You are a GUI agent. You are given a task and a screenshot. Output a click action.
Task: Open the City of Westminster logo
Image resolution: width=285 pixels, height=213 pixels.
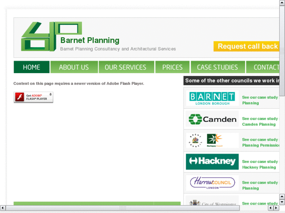(212, 201)
